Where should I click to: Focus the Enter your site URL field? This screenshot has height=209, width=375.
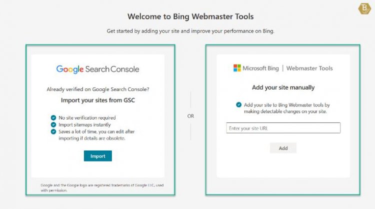[x=283, y=128]
